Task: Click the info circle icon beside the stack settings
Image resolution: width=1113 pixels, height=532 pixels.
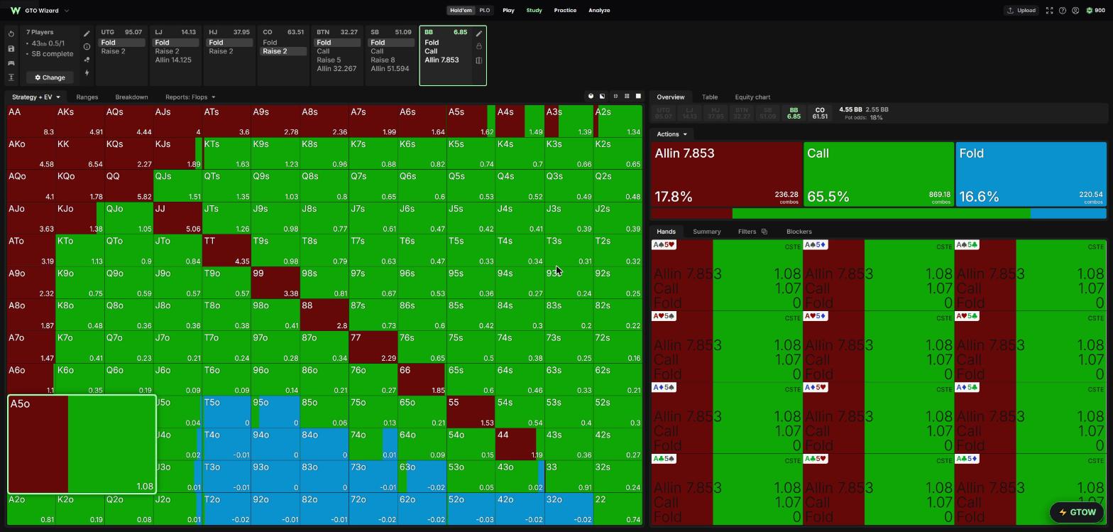Action: [87, 47]
